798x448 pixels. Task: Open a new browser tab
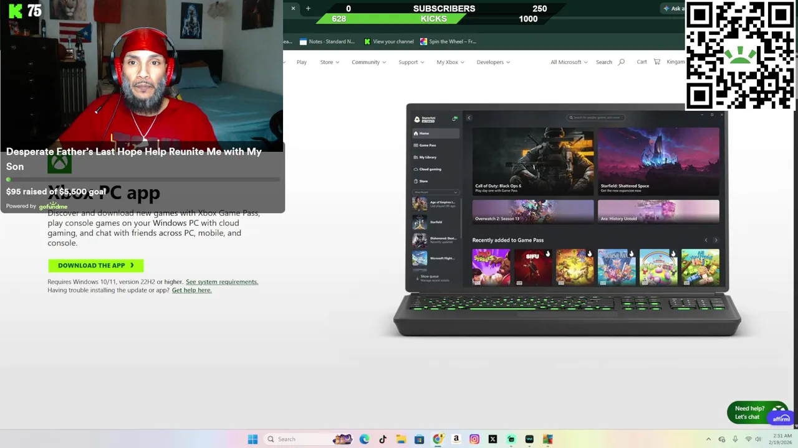pos(308,8)
